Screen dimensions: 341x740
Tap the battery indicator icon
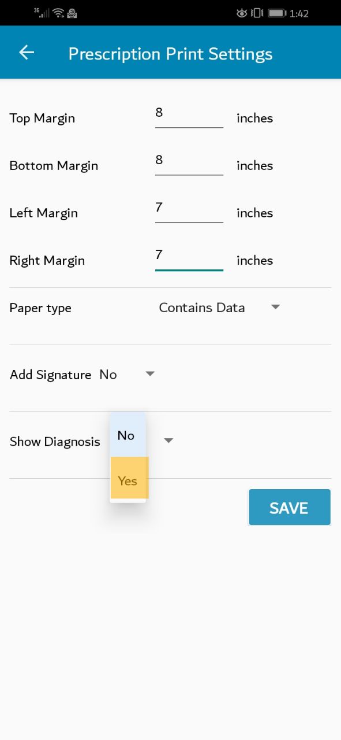[277, 13]
